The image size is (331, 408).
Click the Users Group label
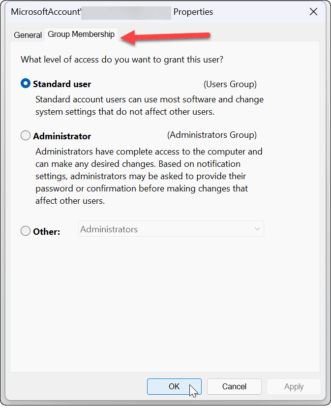230,84
